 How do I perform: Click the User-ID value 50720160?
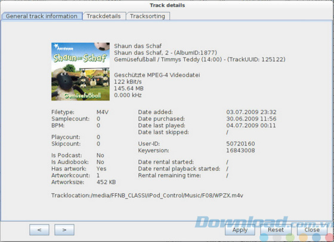click(240, 143)
